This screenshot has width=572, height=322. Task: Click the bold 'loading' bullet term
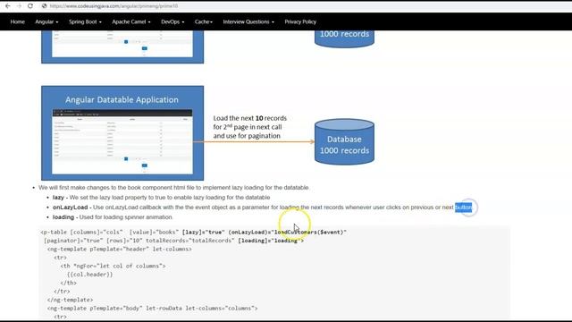coord(63,217)
